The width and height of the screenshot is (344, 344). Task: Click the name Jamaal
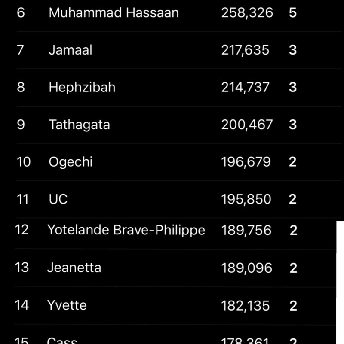[x=71, y=50]
